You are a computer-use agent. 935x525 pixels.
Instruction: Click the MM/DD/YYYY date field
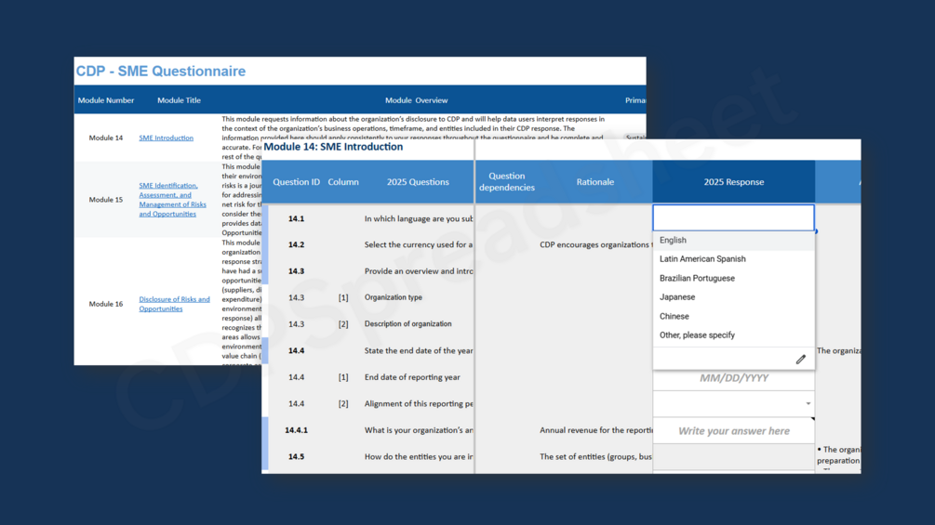(x=733, y=378)
